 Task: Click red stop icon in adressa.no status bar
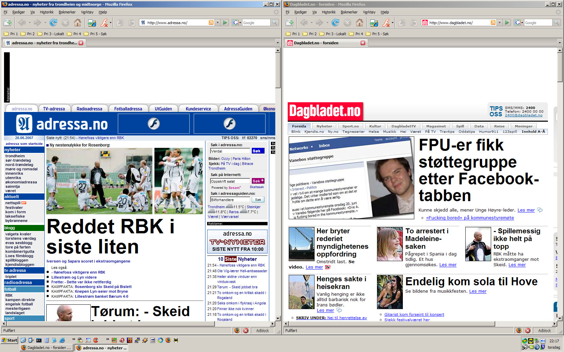[x=246, y=331]
